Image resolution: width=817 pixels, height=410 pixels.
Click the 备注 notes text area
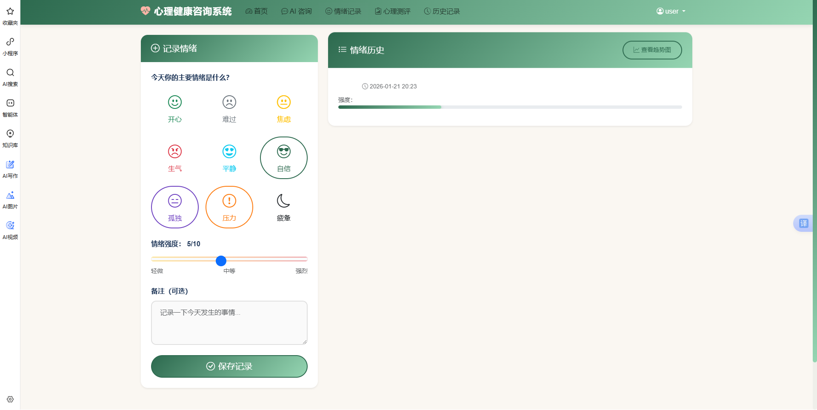point(229,322)
